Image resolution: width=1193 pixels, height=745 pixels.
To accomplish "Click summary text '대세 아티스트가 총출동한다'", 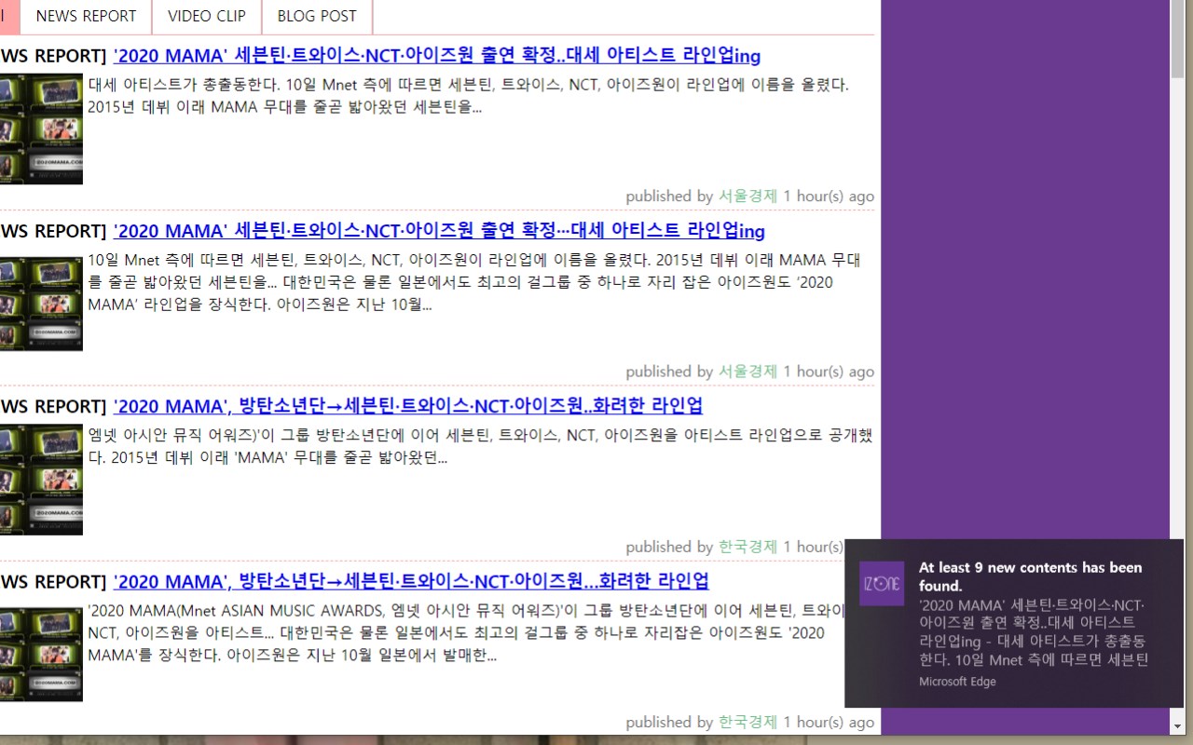I will point(184,85).
